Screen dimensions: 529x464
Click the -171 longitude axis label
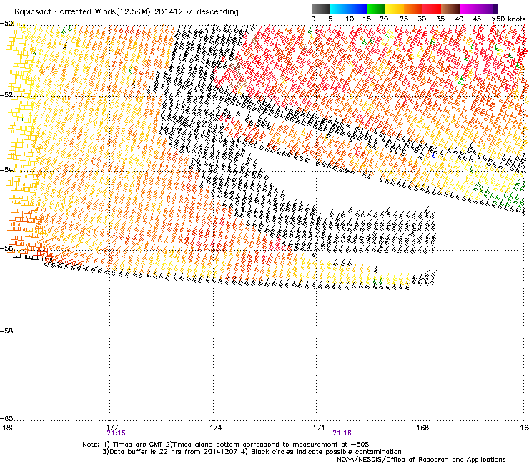pyautogui.click(x=317, y=428)
